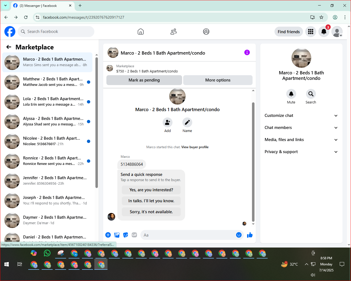Expand the Customize chat section
Image resolution: width=351 pixels, height=281 pixels.
pyautogui.click(x=301, y=116)
